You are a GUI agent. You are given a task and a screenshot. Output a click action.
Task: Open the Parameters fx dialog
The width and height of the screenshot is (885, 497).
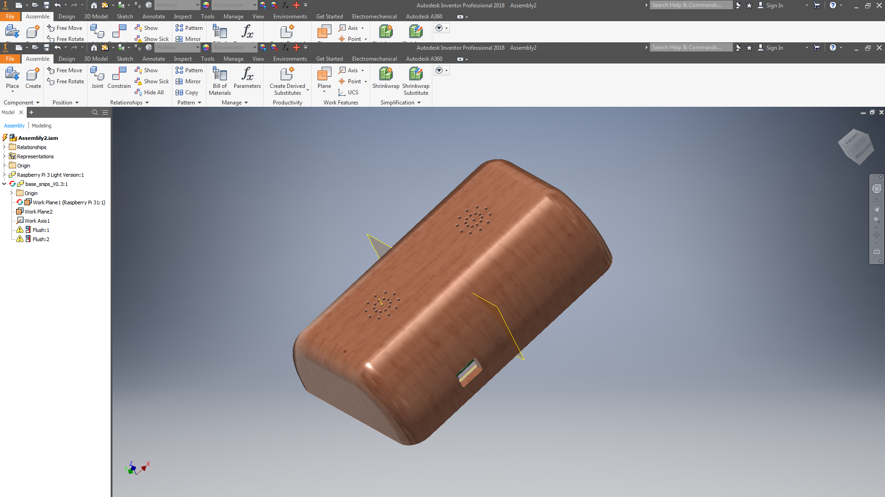click(247, 76)
